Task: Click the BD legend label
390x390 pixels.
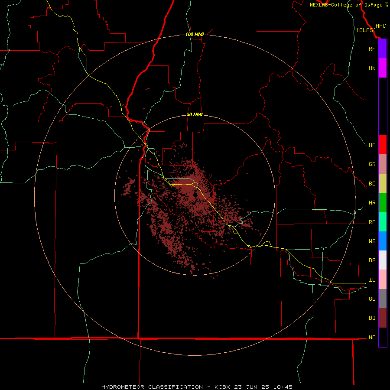Action: pos(372,184)
